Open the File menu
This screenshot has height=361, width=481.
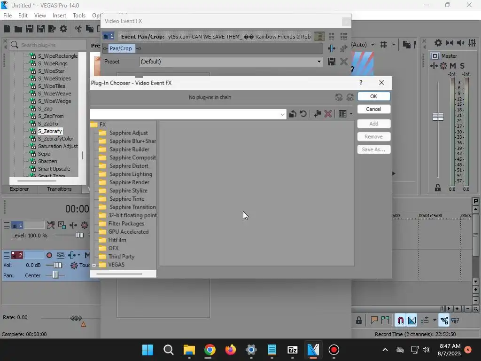[8, 16]
